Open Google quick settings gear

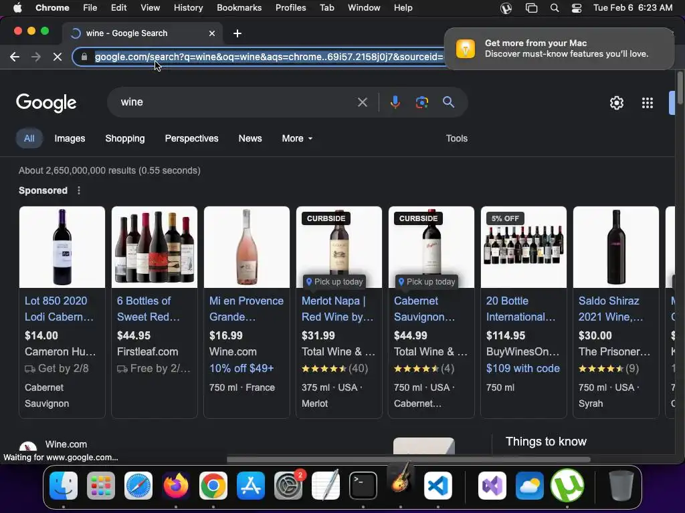(616, 103)
